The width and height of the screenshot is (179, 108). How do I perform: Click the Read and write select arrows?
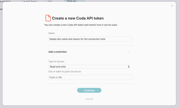(129, 67)
